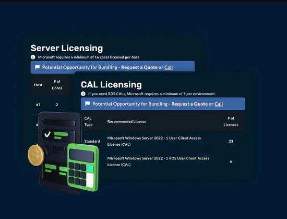Click the Standard CAL type cell
This screenshot has width=287, height=219.
tap(92, 141)
